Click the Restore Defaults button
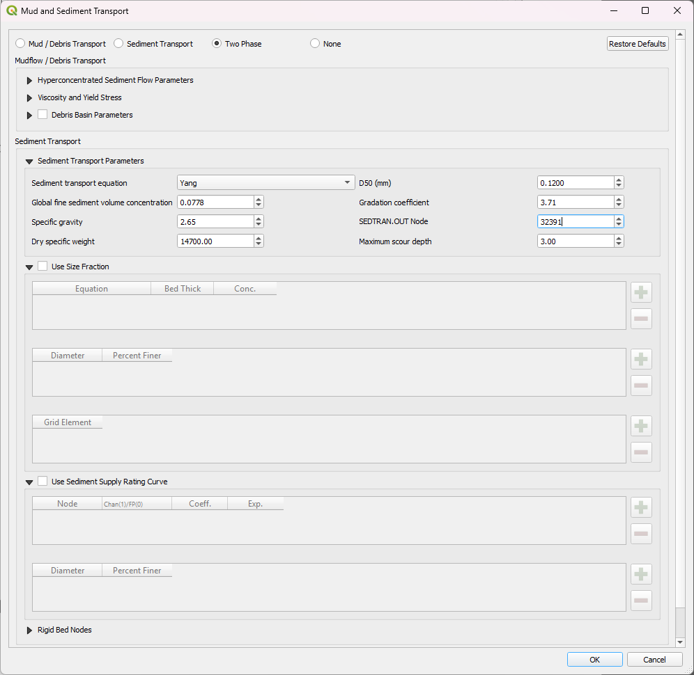Screen dimensions: 694x675 (638, 44)
